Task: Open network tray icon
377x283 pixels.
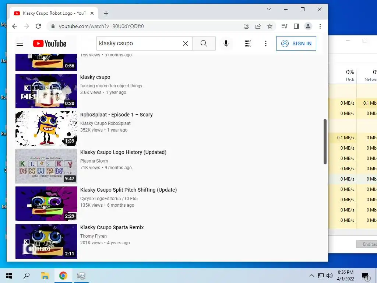Action: 321,276
